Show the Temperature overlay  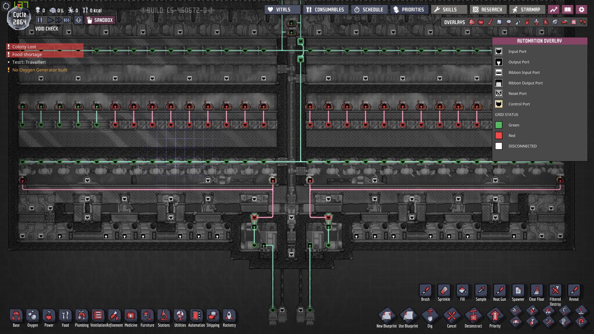490,22
